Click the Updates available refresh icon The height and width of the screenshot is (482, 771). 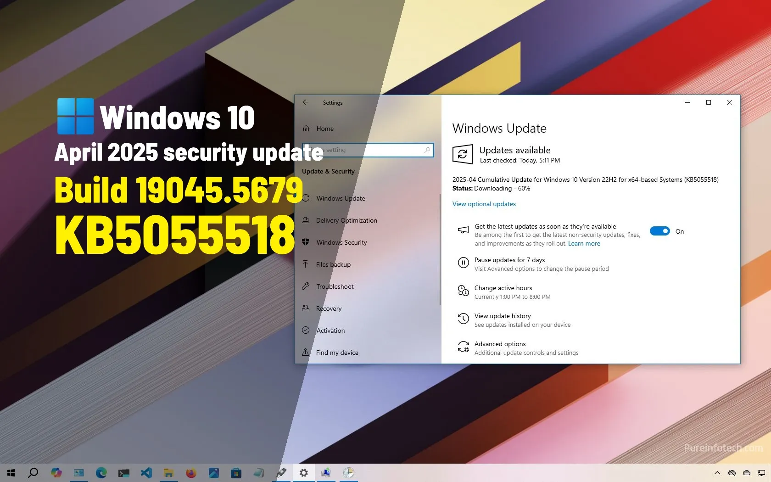tap(463, 154)
